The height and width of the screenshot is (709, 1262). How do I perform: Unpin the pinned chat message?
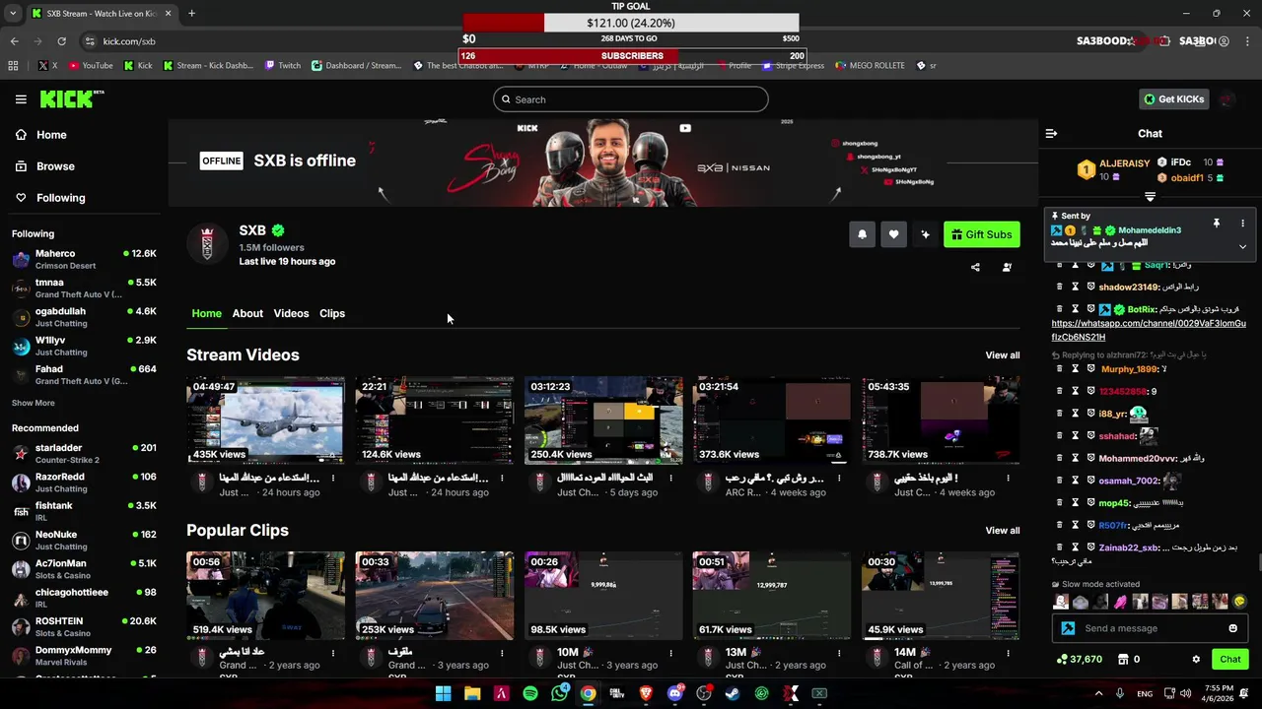tap(1217, 224)
